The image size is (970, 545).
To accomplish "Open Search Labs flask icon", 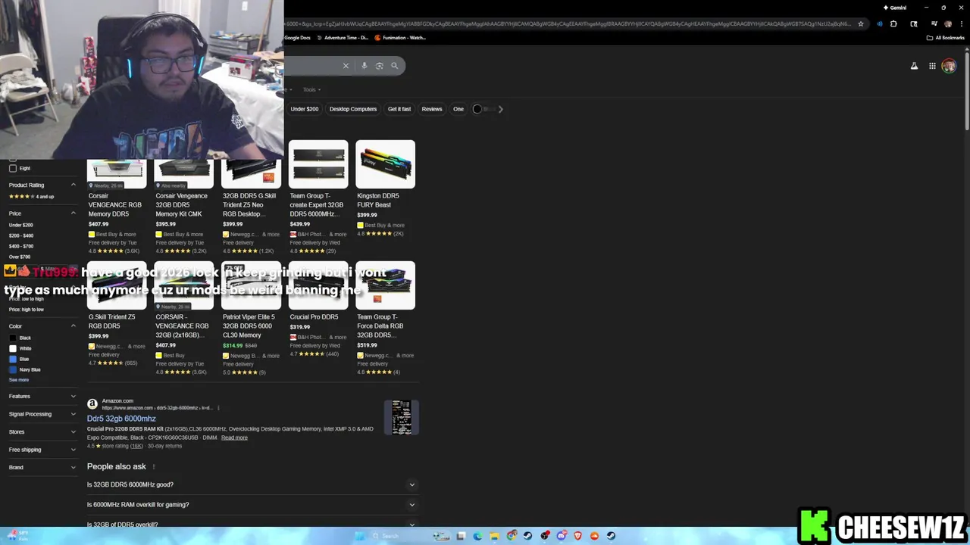I will [x=914, y=66].
